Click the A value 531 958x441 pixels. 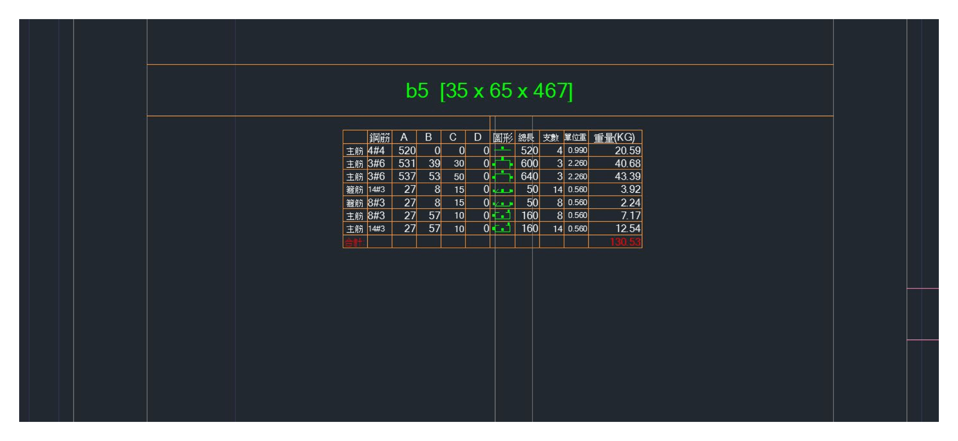click(407, 163)
